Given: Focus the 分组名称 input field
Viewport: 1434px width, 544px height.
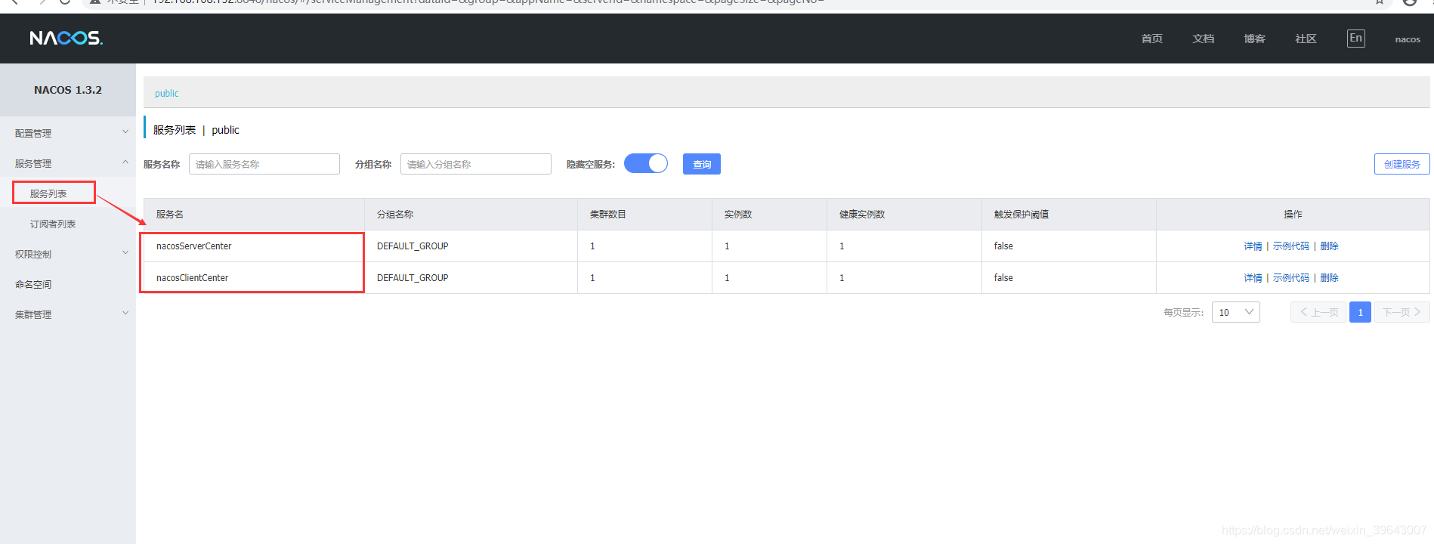Looking at the screenshot, I should (476, 164).
